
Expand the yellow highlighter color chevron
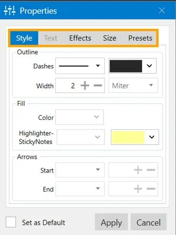point(152,137)
